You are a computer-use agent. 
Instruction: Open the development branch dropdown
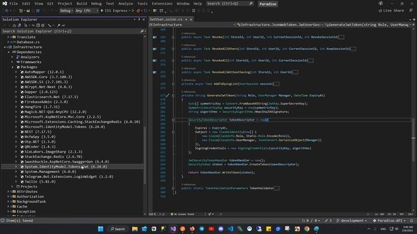(352, 220)
